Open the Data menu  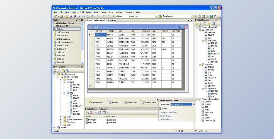96,13
